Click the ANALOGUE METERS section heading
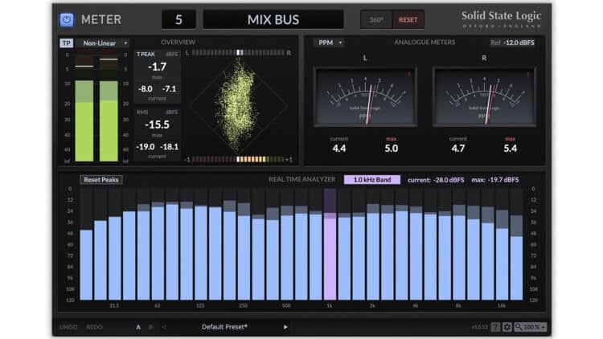 click(x=425, y=42)
